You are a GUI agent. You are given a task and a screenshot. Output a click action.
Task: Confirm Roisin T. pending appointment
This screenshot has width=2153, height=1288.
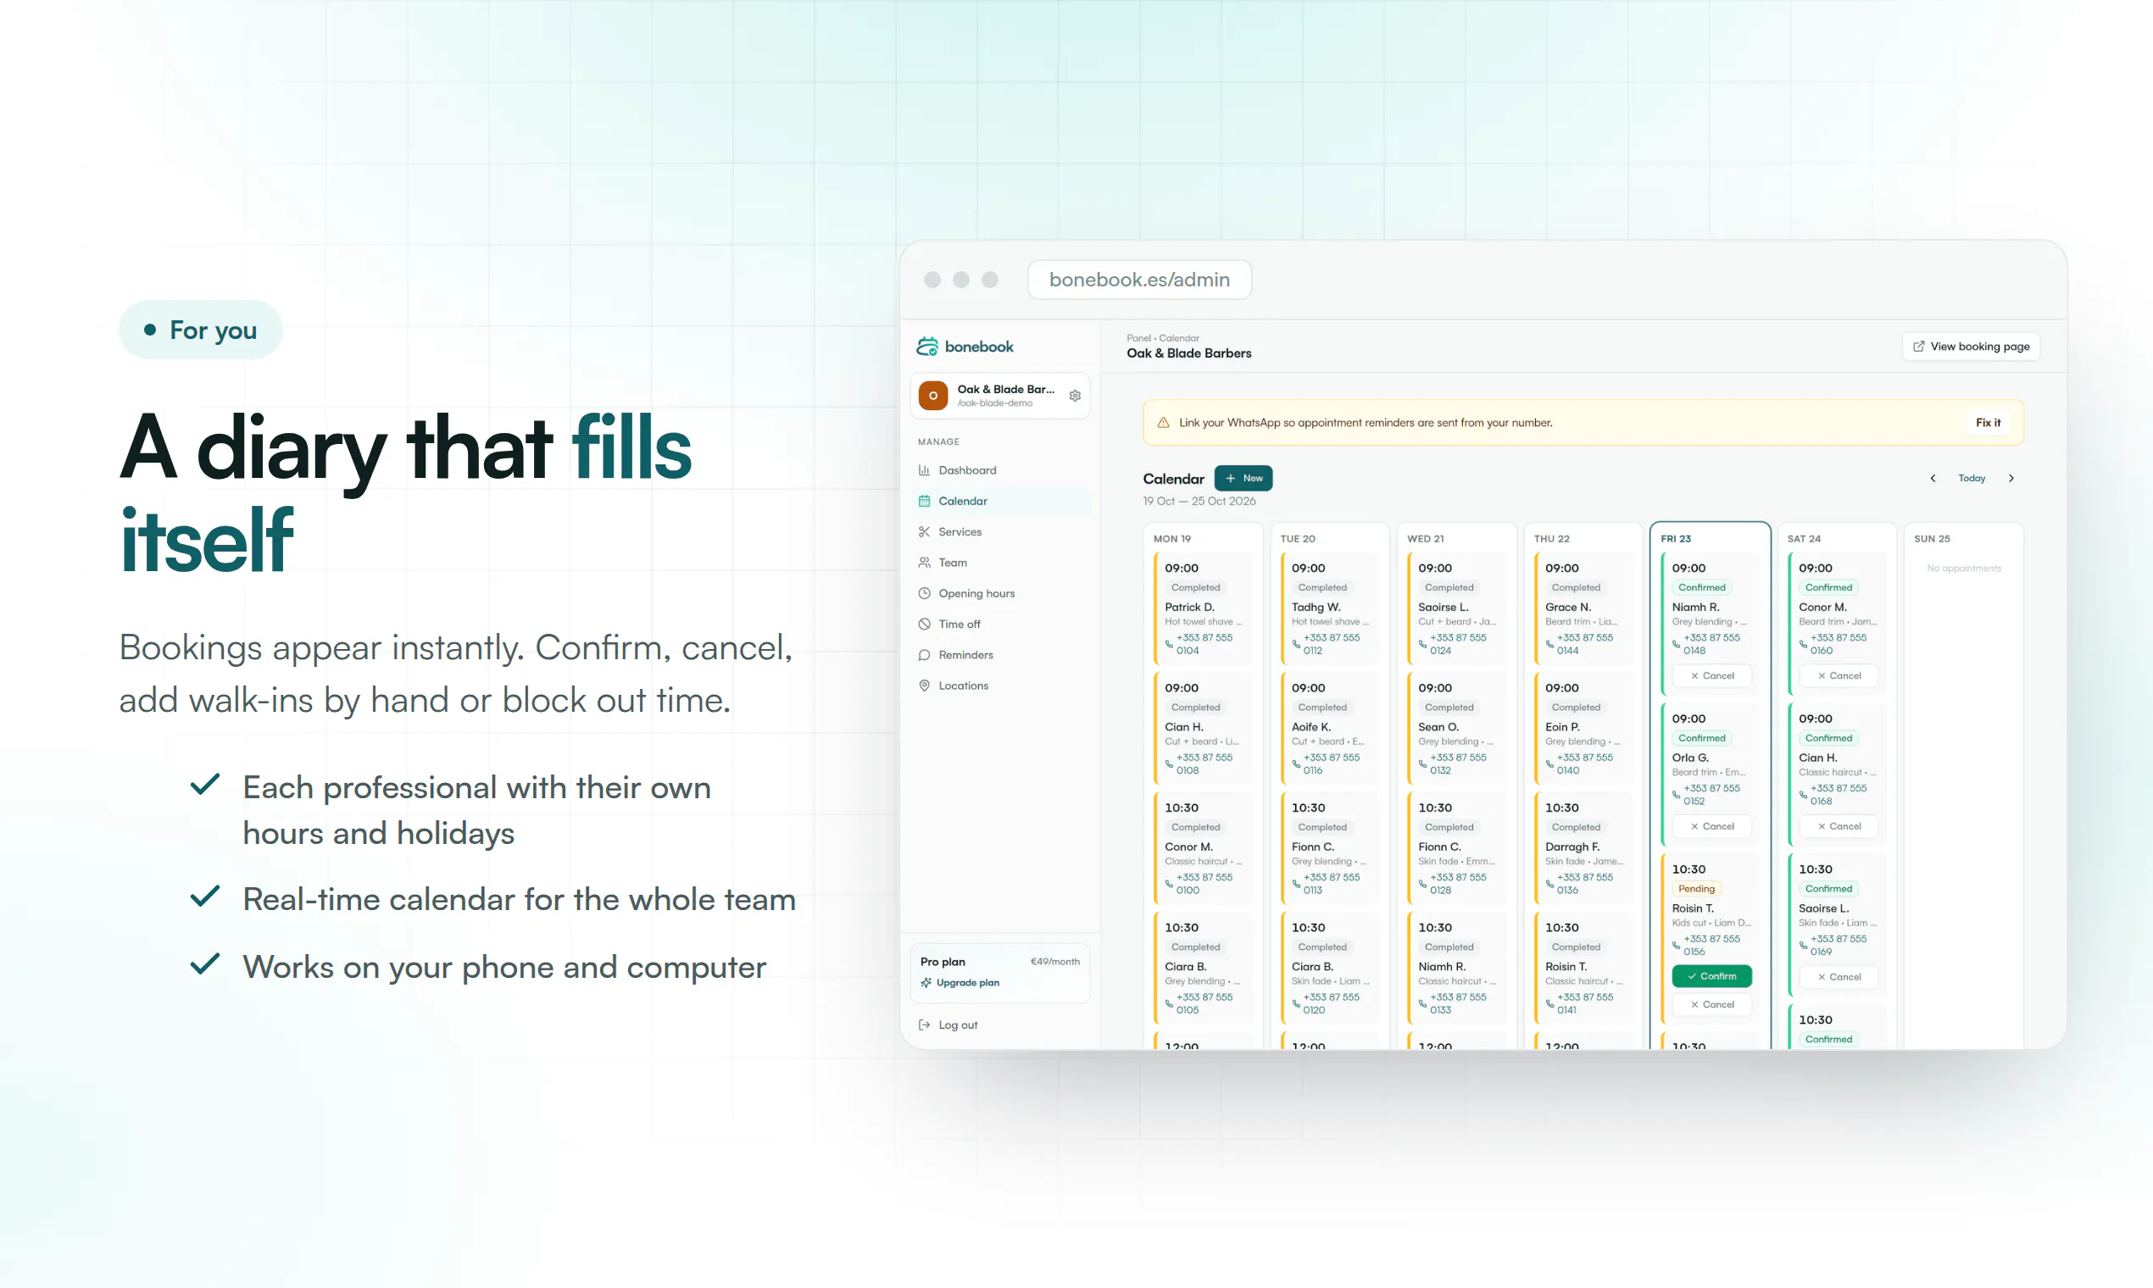click(x=1711, y=976)
